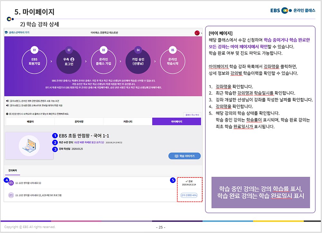
Task: Go to 클래스선택하러 가기
Action: (x=19, y=32)
